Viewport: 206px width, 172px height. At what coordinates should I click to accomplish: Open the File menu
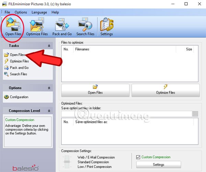pyautogui.click(x=7, y=12)
